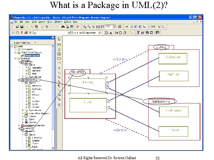Select the orange arrow link tool icon
This screenshot has width=214, height=160.
(59, 77)
